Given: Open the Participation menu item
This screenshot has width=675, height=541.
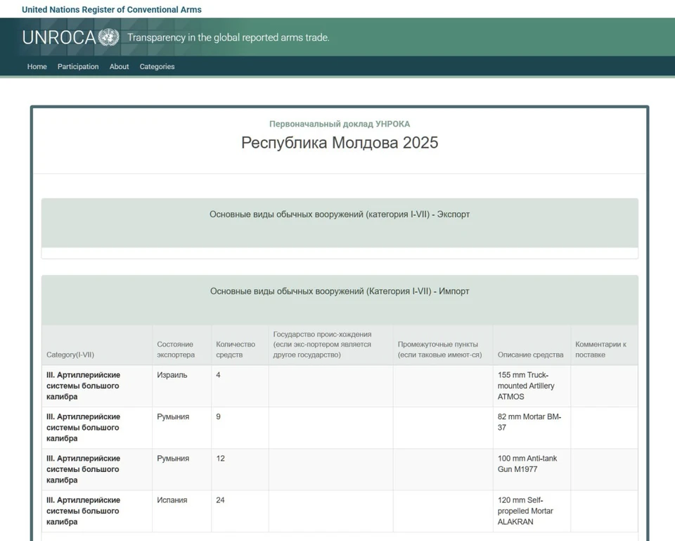Looking at the screenshot, I should [78, 66].
